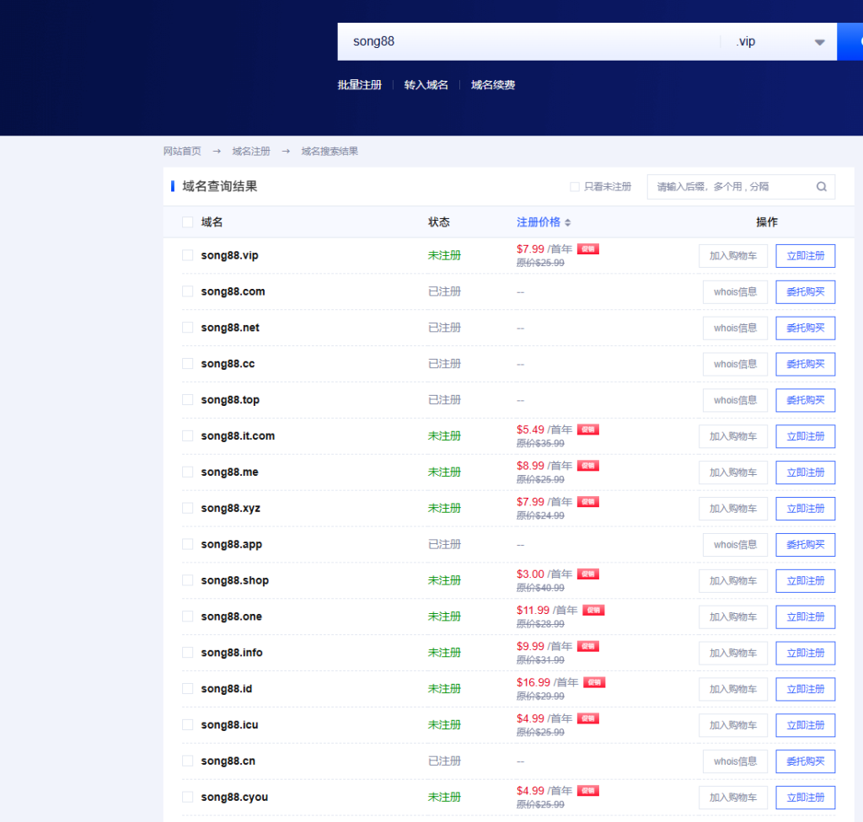
Task: Select the song88.com row checkbox
Action: tap(188, 291)
